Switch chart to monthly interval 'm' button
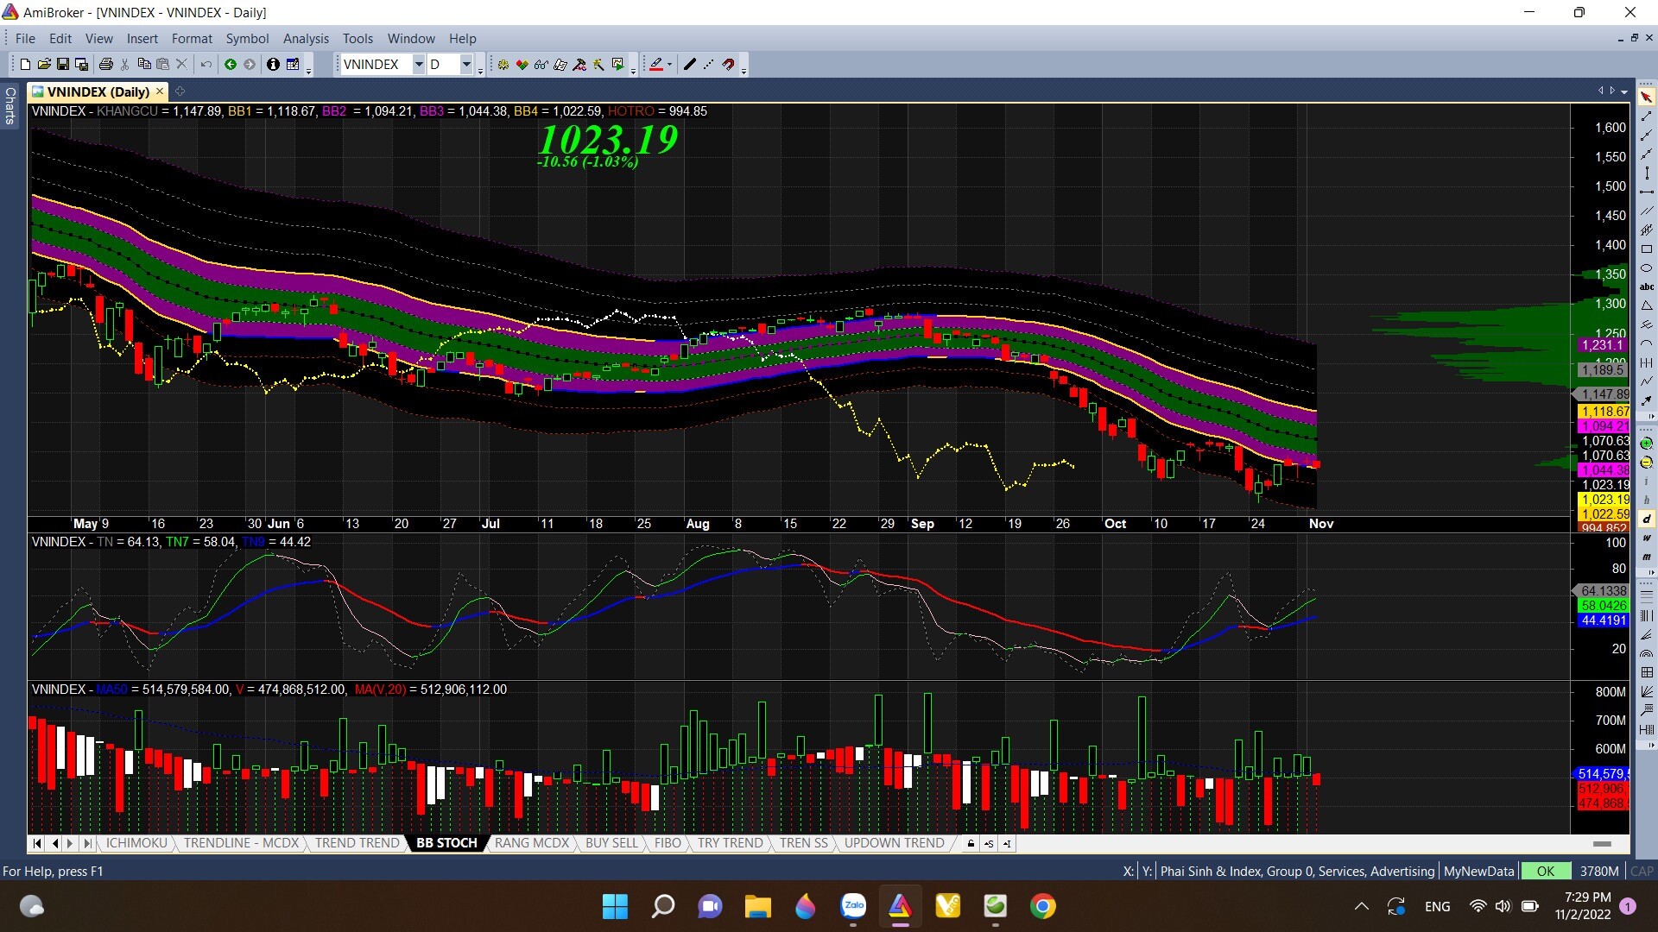Image resolution: width=1658 pixels, height=932 pixels. [1646, 557]
